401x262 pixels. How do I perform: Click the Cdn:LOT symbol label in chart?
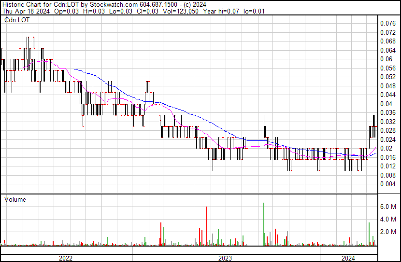[x=16, y=20]
